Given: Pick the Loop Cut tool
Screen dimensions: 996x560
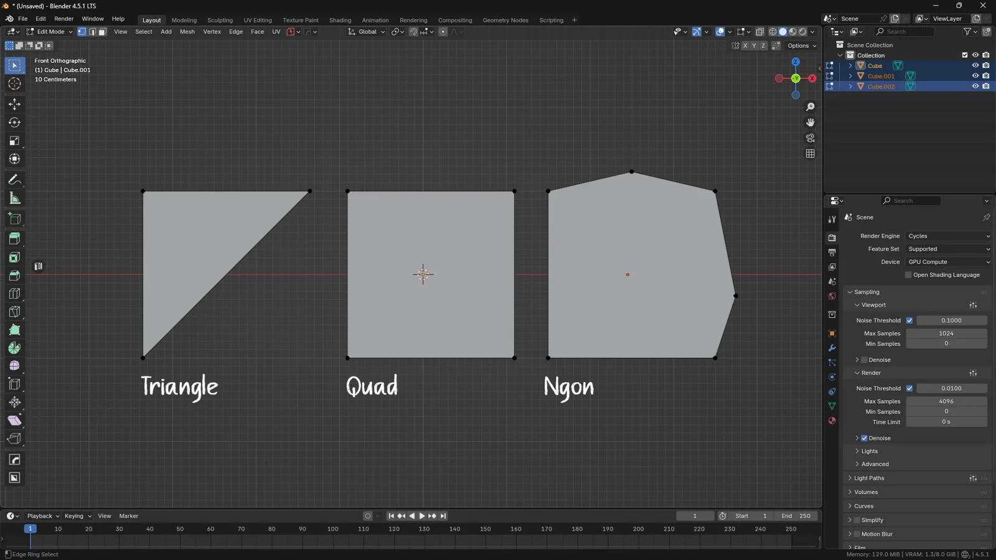Looking at the screenshot, I should [14, 294].
